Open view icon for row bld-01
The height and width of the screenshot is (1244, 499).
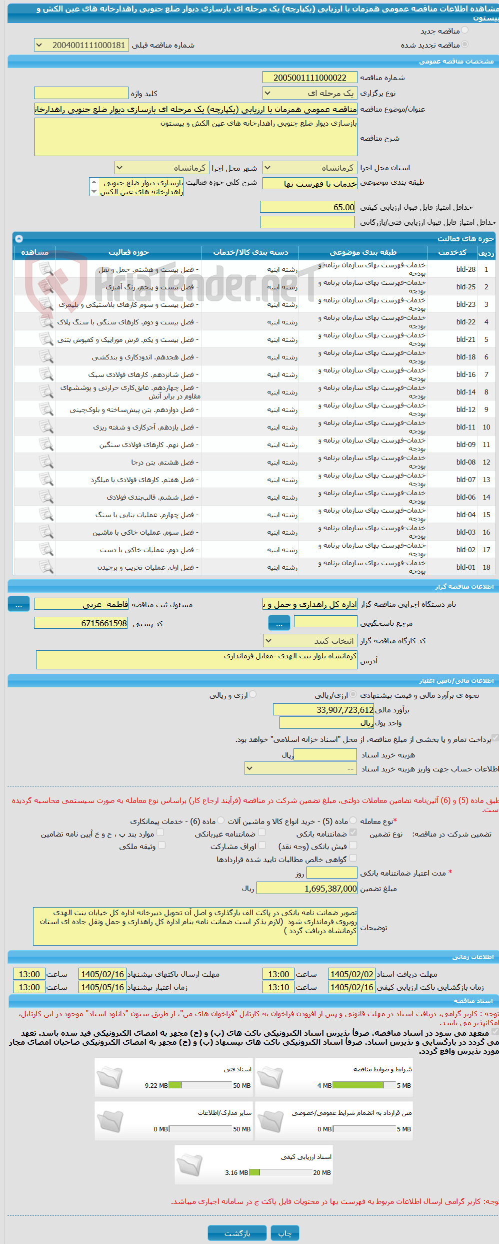46,567
